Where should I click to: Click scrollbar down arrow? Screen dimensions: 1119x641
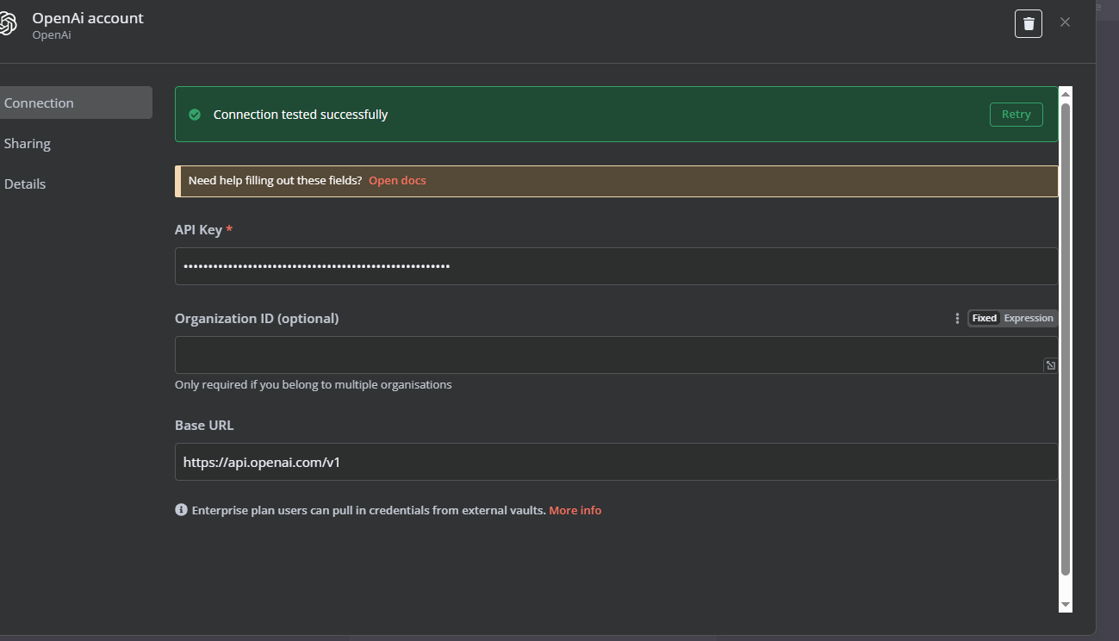[x=1066, y=606]
